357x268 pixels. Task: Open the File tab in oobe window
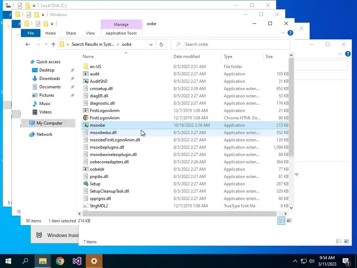pos(31,33)
